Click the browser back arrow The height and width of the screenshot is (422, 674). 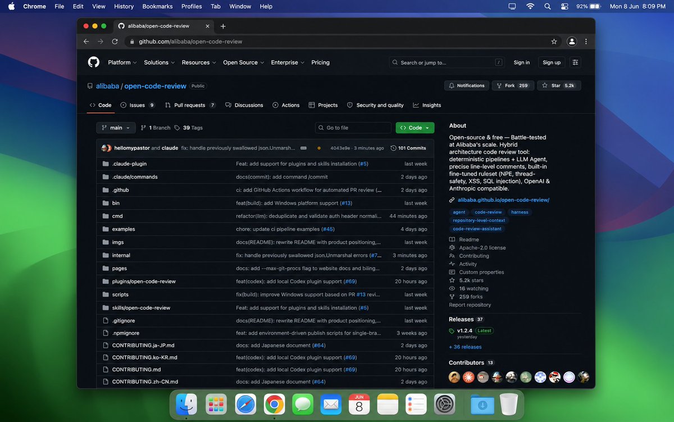pos(86,42)
